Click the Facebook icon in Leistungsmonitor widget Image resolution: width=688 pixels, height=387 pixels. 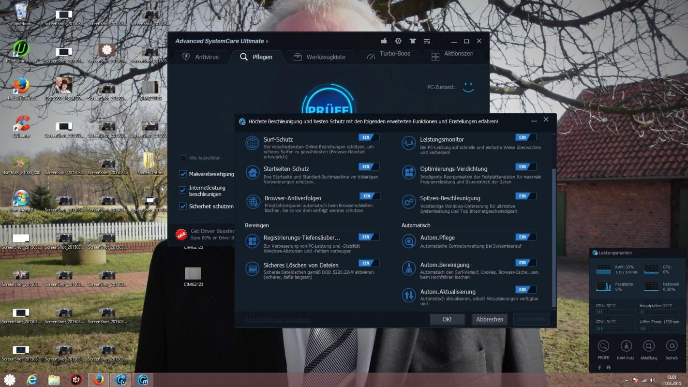click(600, 368)
